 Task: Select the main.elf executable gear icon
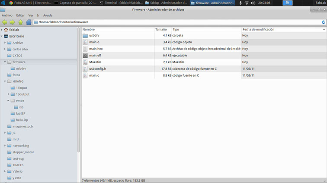click(x=85, y=56)
